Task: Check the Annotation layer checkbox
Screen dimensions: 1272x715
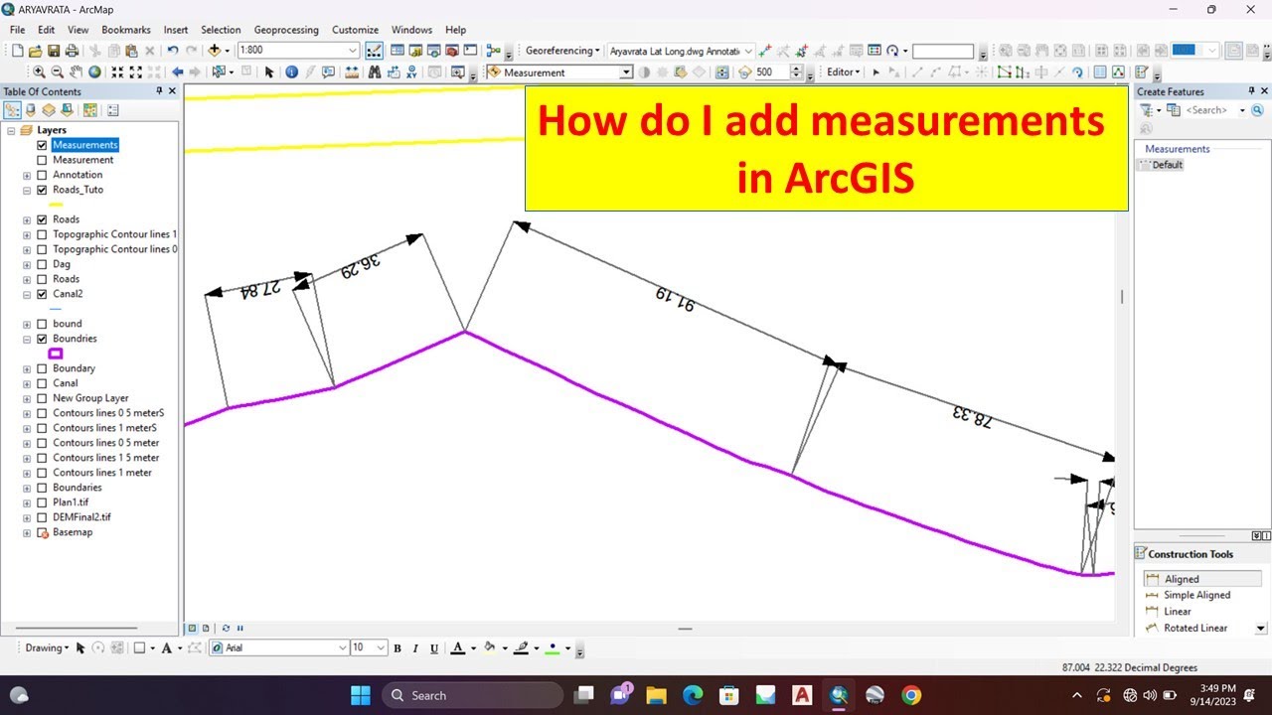Action: pos(42,175)
